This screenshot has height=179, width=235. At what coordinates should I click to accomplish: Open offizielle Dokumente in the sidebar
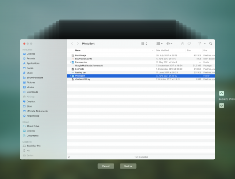point(37,111)
